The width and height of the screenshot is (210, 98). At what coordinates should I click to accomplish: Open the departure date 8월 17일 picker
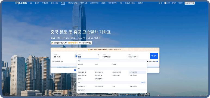tap(113, 56)
